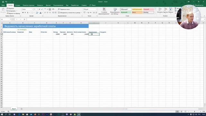Open Условное форматирование conditional formatting
This screenshot has height=116, width=206.
pyautogui.click(x=104, y=11)
